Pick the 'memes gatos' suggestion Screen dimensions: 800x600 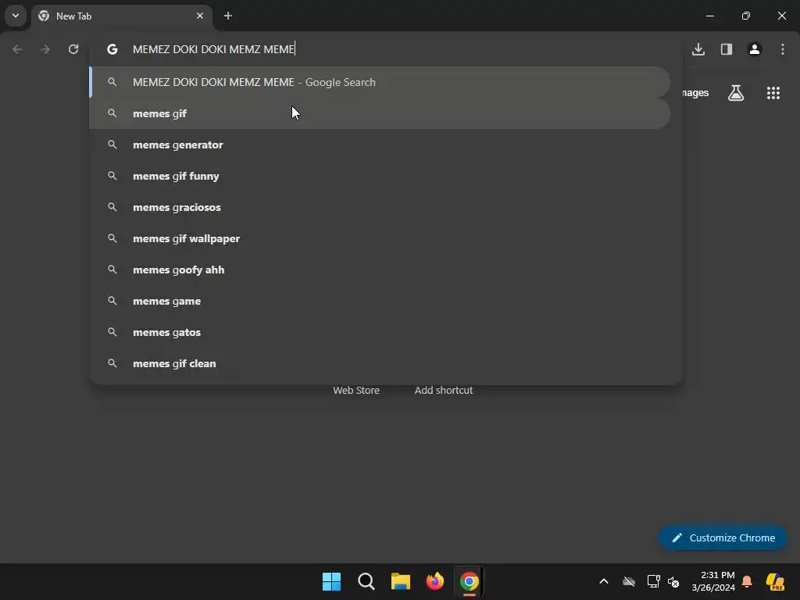click(x=380, y=332)
